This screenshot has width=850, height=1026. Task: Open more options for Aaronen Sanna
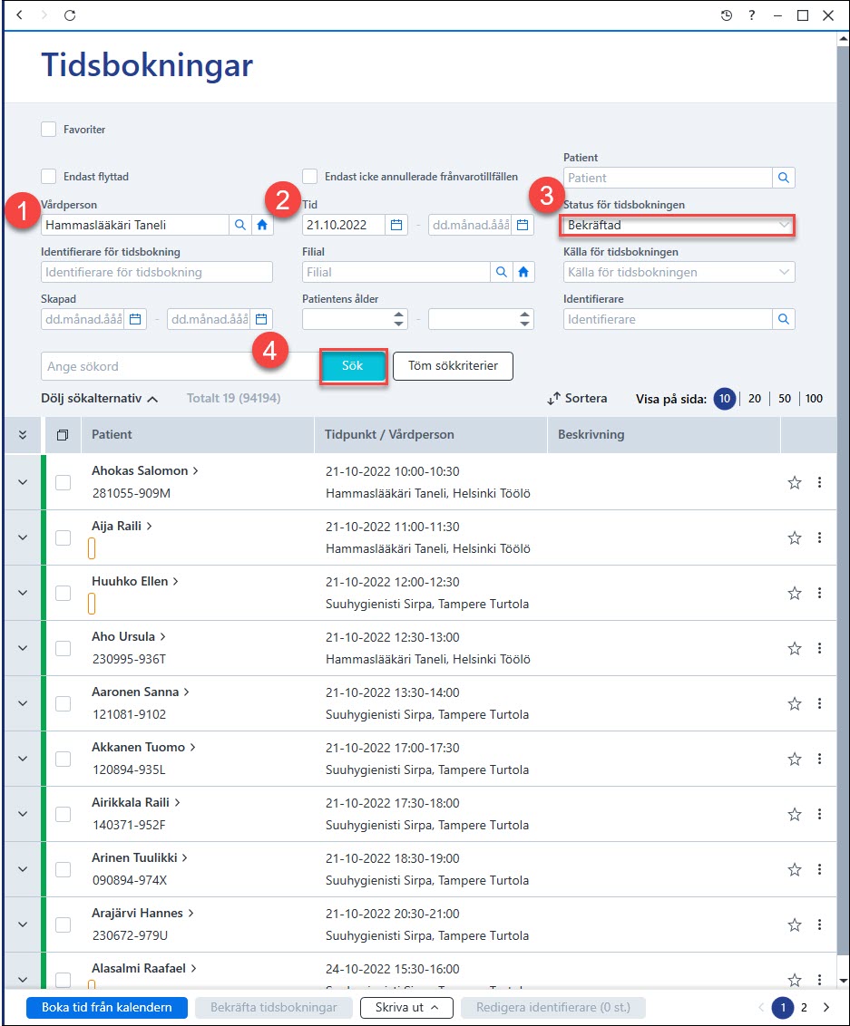tap(819, 704)
